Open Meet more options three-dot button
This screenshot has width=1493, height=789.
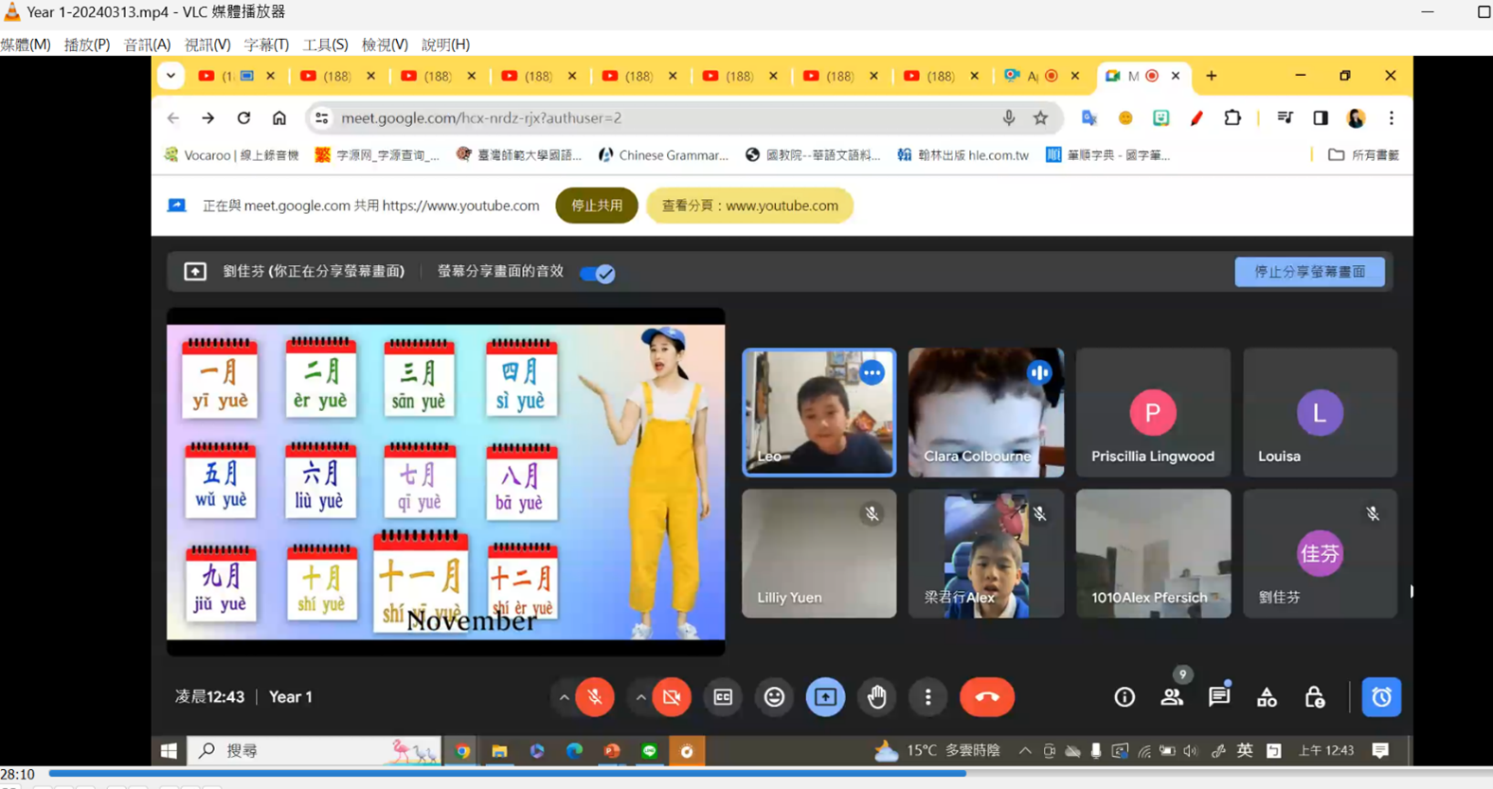(x=927, y=697)
